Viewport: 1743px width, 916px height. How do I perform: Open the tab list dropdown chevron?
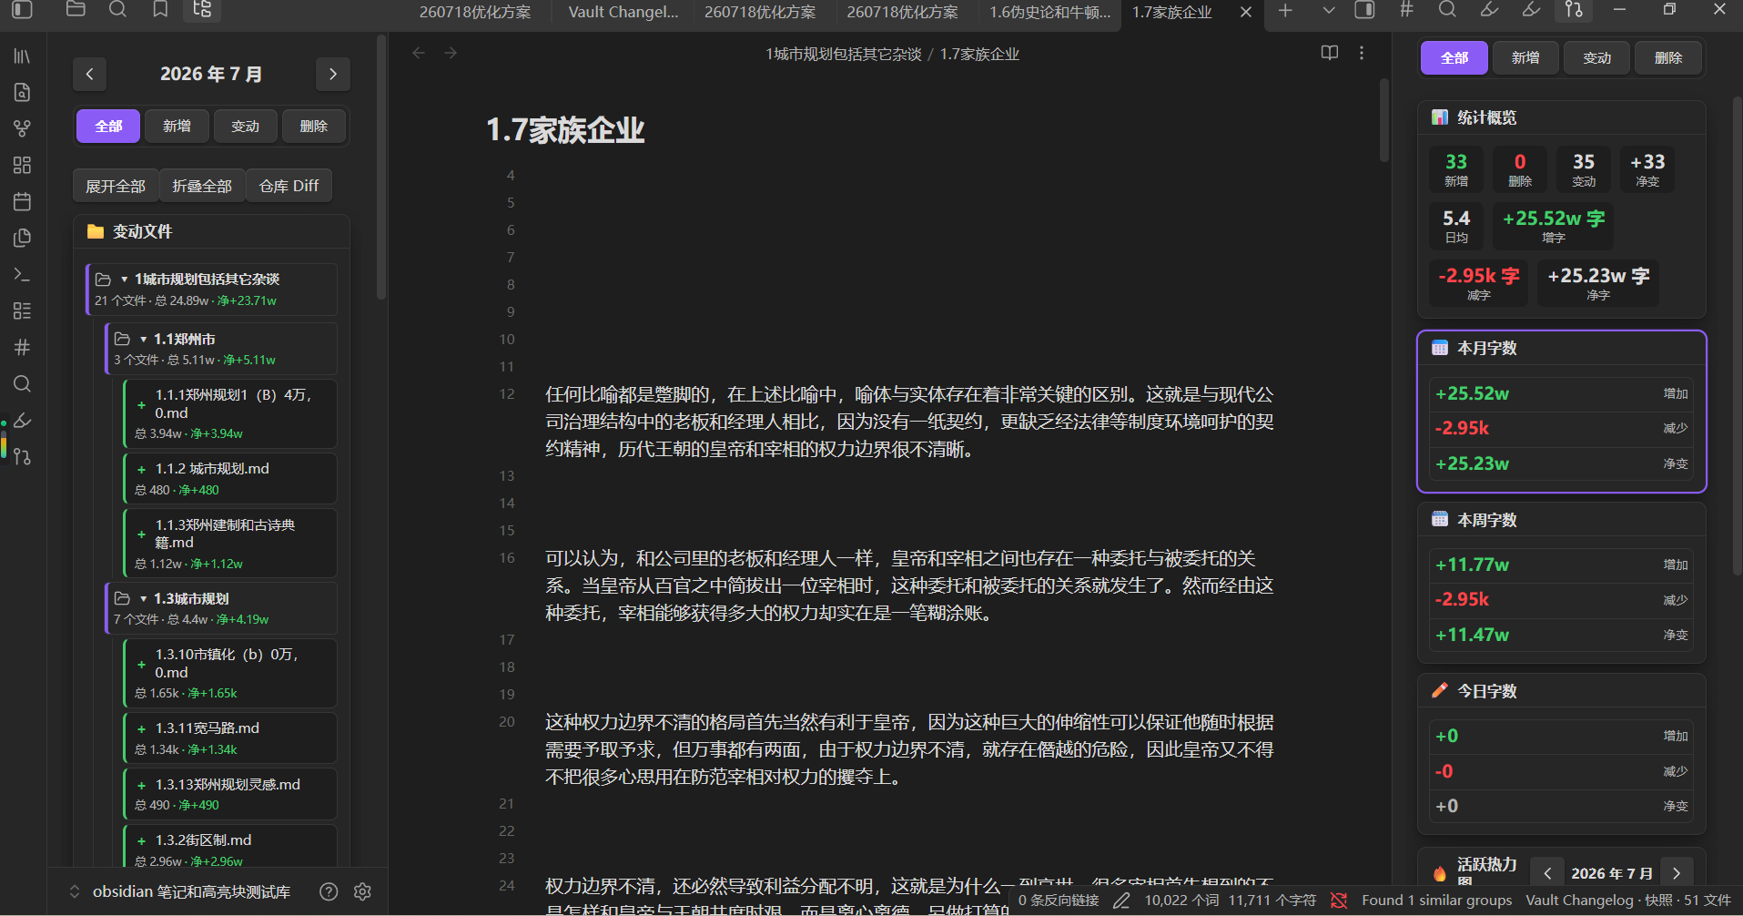point(1329,10)
